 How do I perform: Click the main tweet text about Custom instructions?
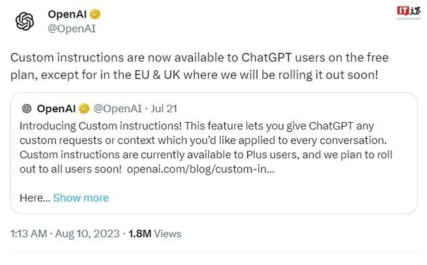(x=199, y=66)
